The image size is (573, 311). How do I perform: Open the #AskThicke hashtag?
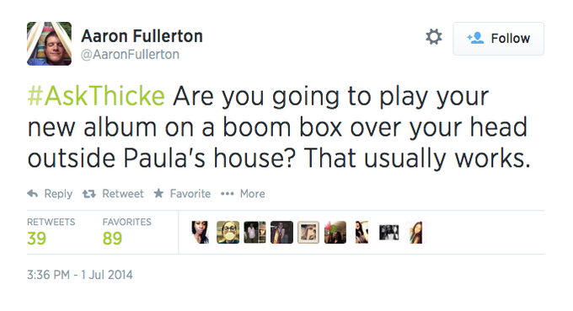96,96
